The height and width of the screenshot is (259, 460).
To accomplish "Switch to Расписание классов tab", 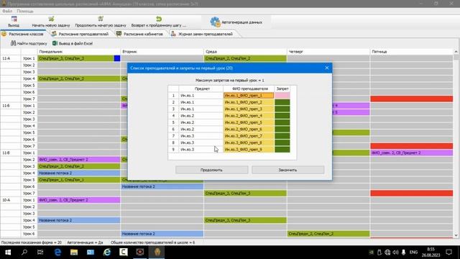I will click(24, 34).
